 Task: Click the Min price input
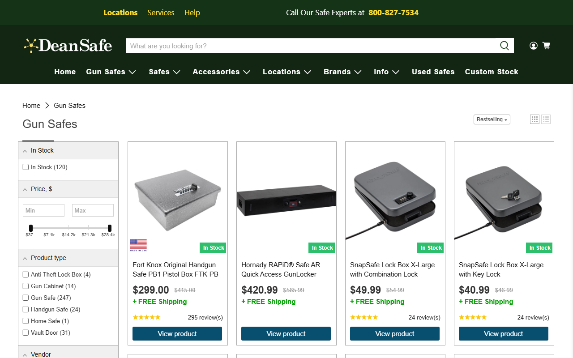tap(44, 210)
